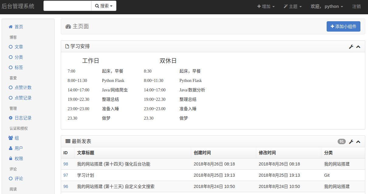Viewport: 368px width, 194px height.
Task: Open article ID 96 link
Action: click(66, 186)
